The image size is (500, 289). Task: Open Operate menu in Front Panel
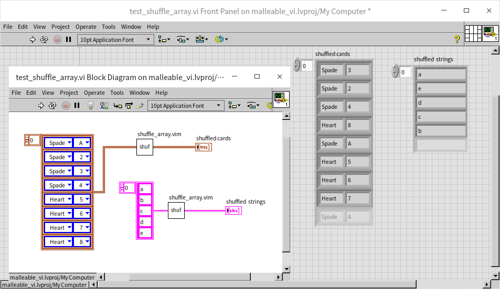(86, 27)
